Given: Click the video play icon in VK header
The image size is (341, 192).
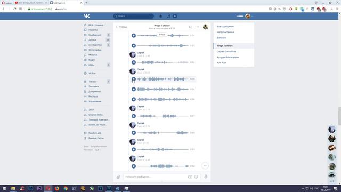Looking at the screenshot, I should pyautogui.click(x=175, y=16).
